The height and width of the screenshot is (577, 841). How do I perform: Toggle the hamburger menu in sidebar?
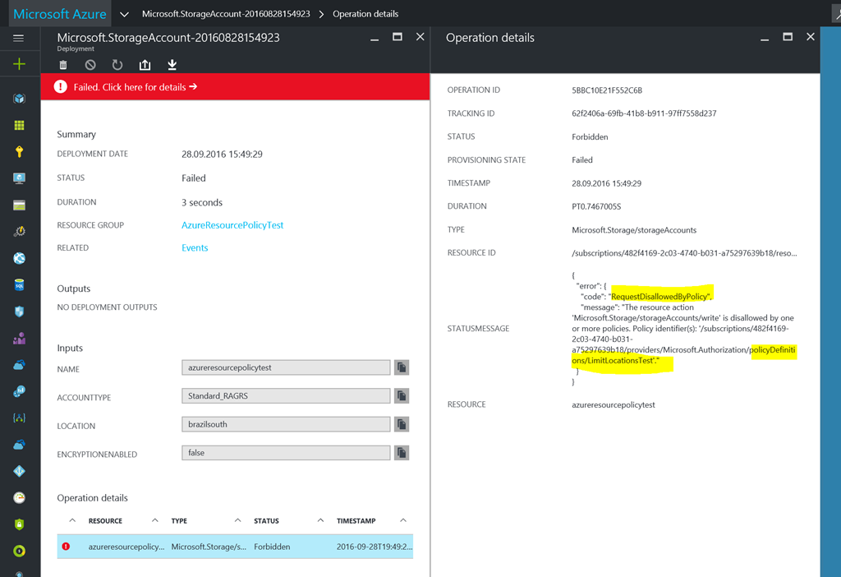click(x=19, y=38)
